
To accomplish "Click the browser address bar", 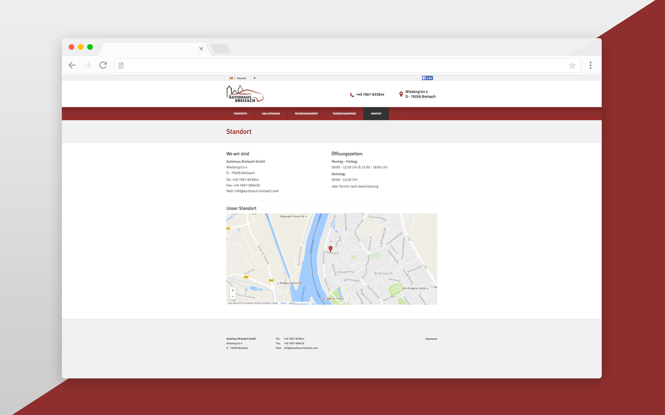I will coord(348,65).
